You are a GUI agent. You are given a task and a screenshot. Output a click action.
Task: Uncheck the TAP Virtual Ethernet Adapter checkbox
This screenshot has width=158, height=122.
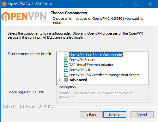66,65
